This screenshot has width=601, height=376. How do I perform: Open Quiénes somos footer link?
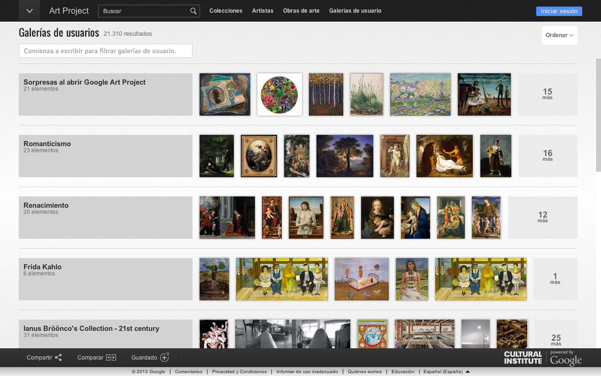[x=365, y=371]
